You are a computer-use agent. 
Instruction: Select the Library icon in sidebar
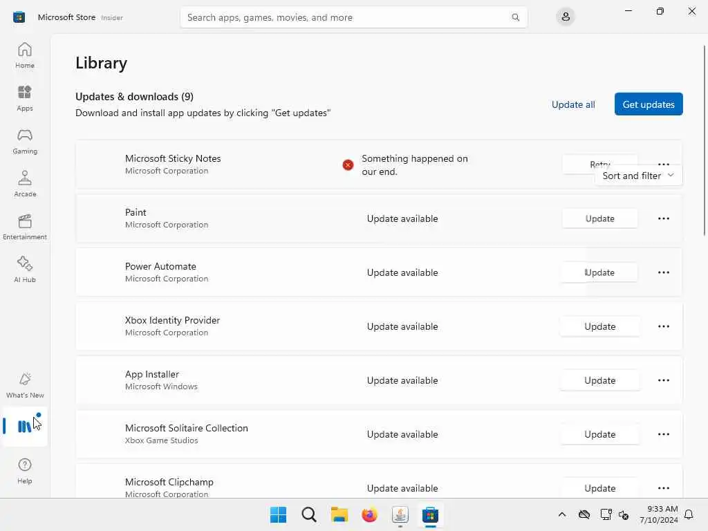(25, 426)
